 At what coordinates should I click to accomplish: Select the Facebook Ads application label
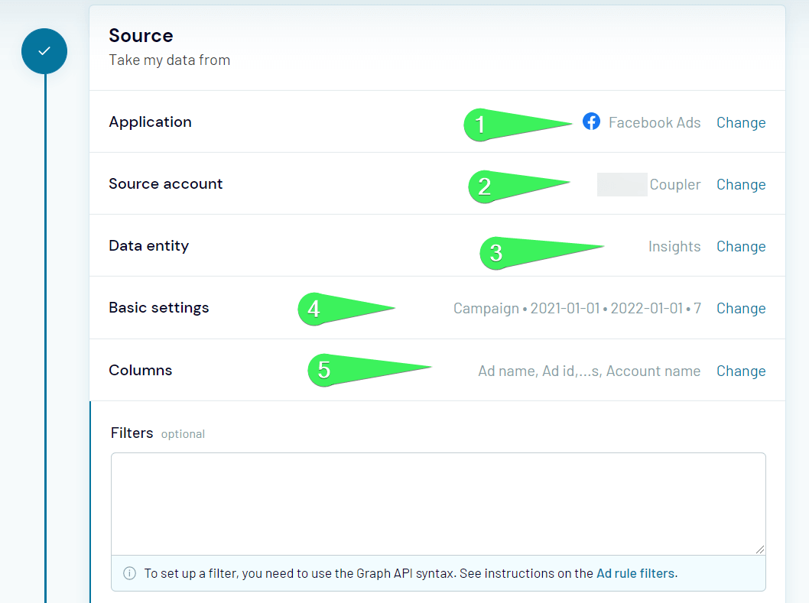(x=655, y=123)
